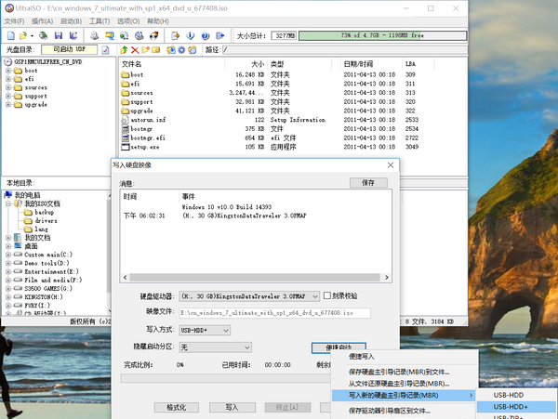
Task: Click the Save As toolbar icon
Action: pyautogui.click(x=73, y=35)
